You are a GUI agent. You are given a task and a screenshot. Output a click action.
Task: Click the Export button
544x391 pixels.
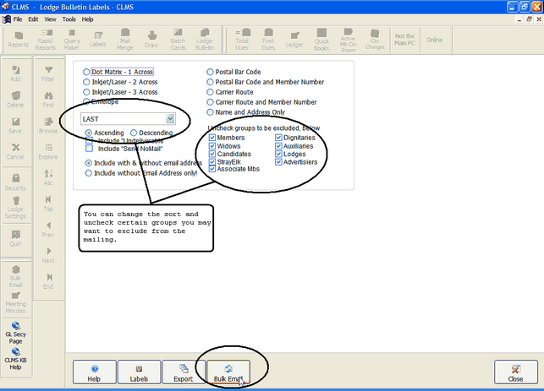pyautogui.click(x=184, y=372)
